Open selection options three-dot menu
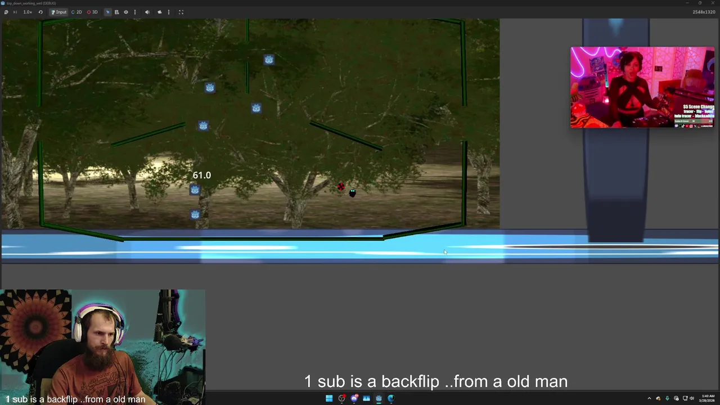The height and width of the screenshot is (405, 720). tap(134, 12)
